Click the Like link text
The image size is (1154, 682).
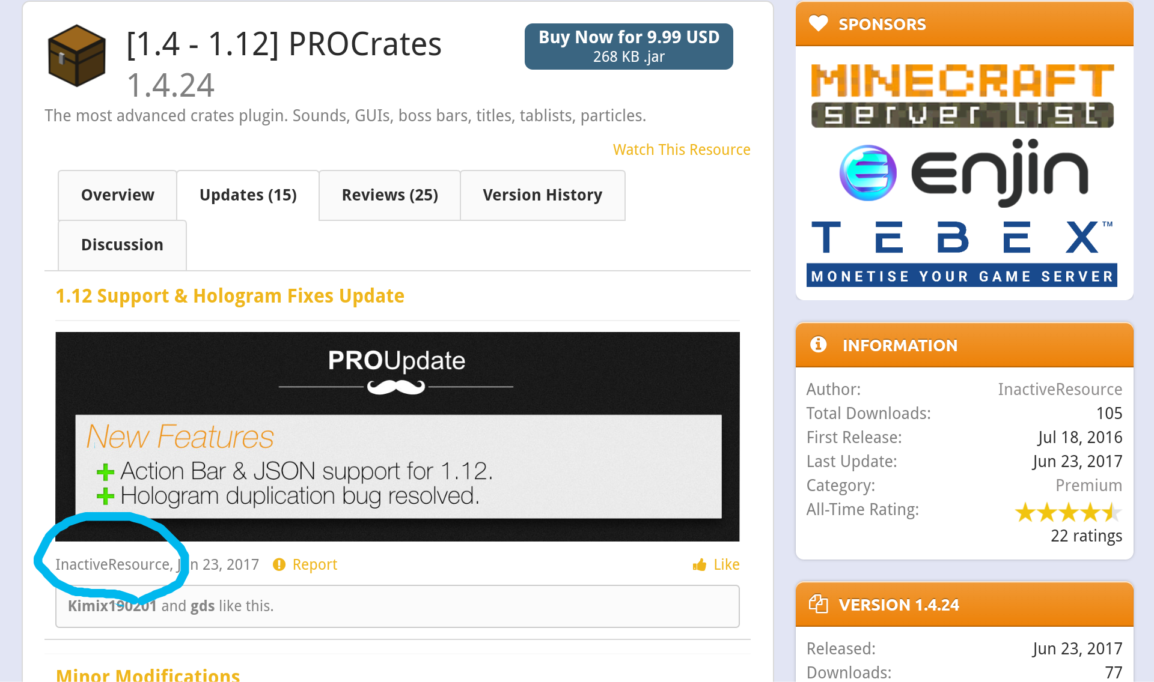click(x=726, y=564)
